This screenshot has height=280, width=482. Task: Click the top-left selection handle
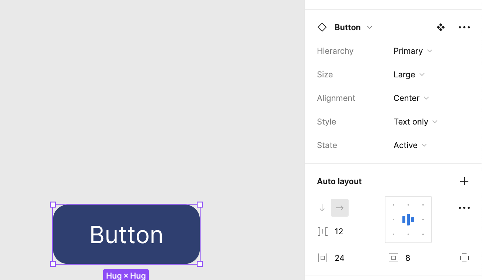pyautogui.click(x=53, y=205)
